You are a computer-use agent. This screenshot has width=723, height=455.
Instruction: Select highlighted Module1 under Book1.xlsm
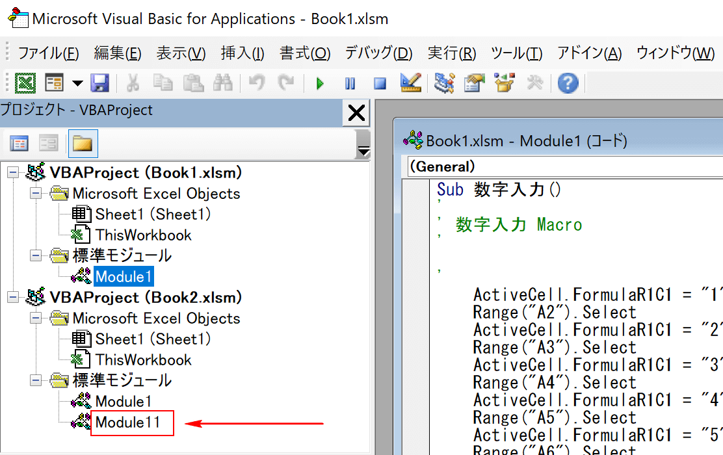point(123,277)
